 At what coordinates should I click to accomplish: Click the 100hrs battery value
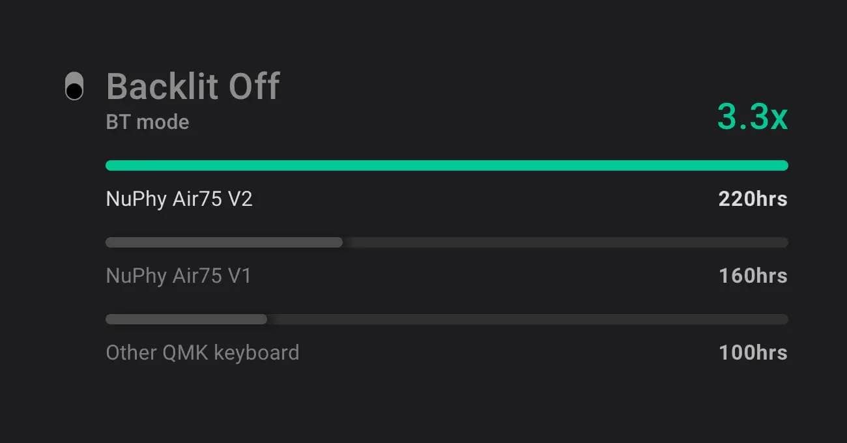pos(753,353)
